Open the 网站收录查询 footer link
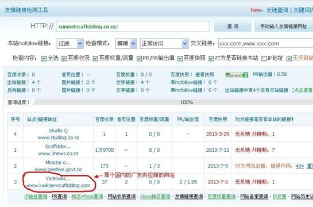This screenshot has height=207, width=313. [x=122, y=197]
